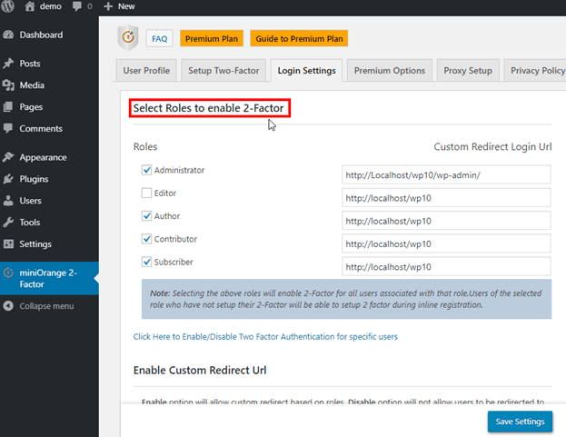Open the Tools menu item
Viewport: 566px width, 437px height.
pyautogui.click(x=49, y=223)
